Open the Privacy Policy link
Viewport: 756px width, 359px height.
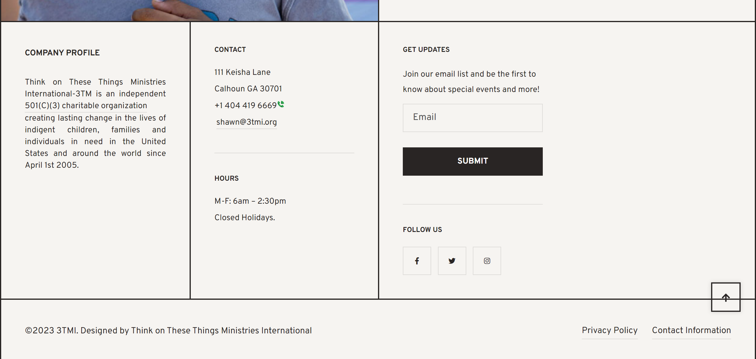point(610,330)
